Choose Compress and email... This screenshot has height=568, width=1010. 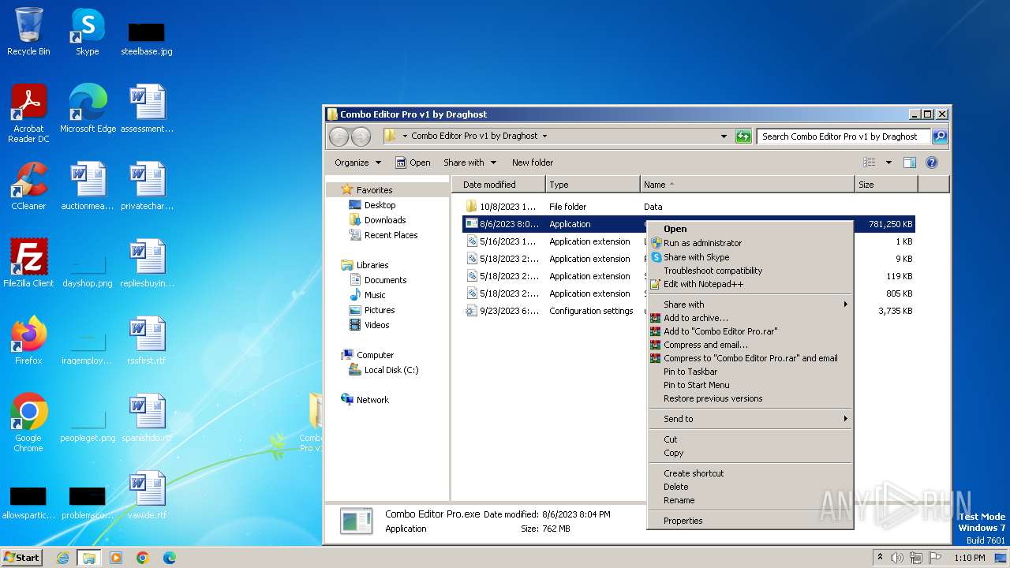tap(750, 345)
